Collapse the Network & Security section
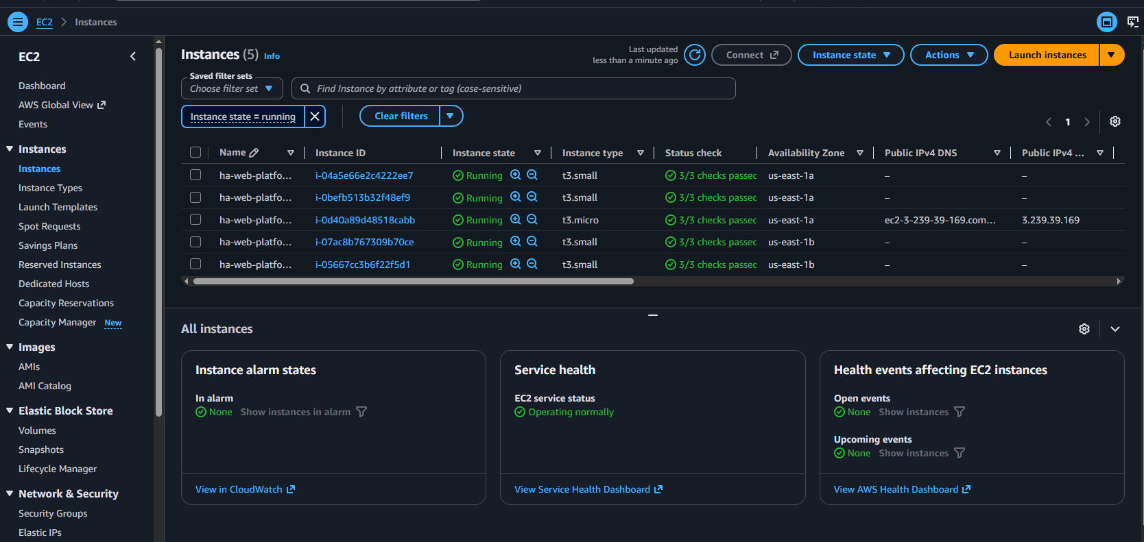1144x542 pixels. coord(10,493)
